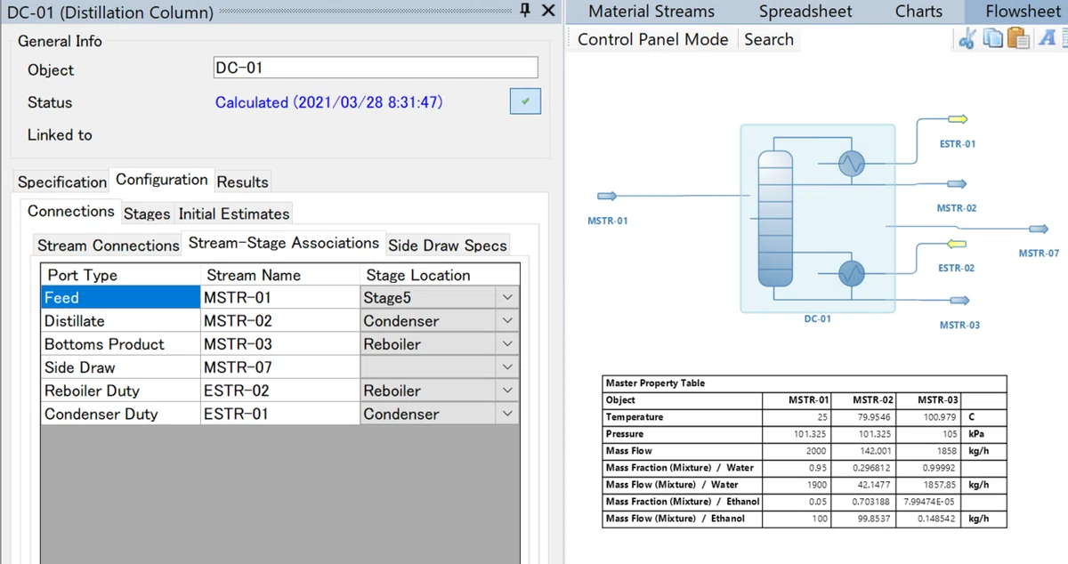This screenshot has height=564, width=1068.
Task: Select the MSTR-07 side draw stream arrow
Action: pyautogui.click(x=1039, y=230)
